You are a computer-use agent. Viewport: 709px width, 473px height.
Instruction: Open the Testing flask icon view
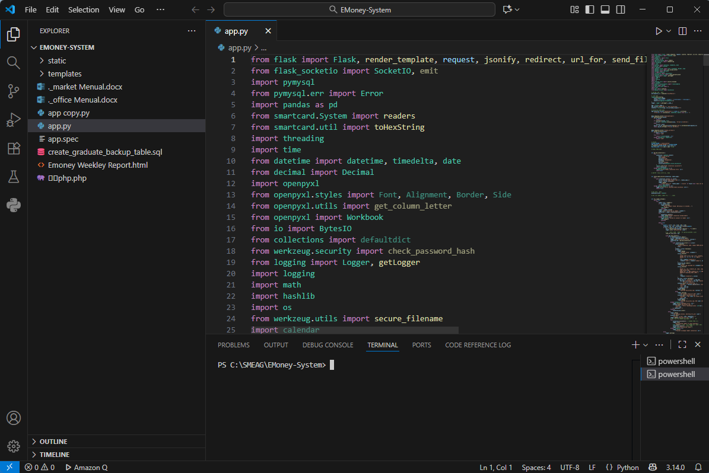(x=14, y=177)
